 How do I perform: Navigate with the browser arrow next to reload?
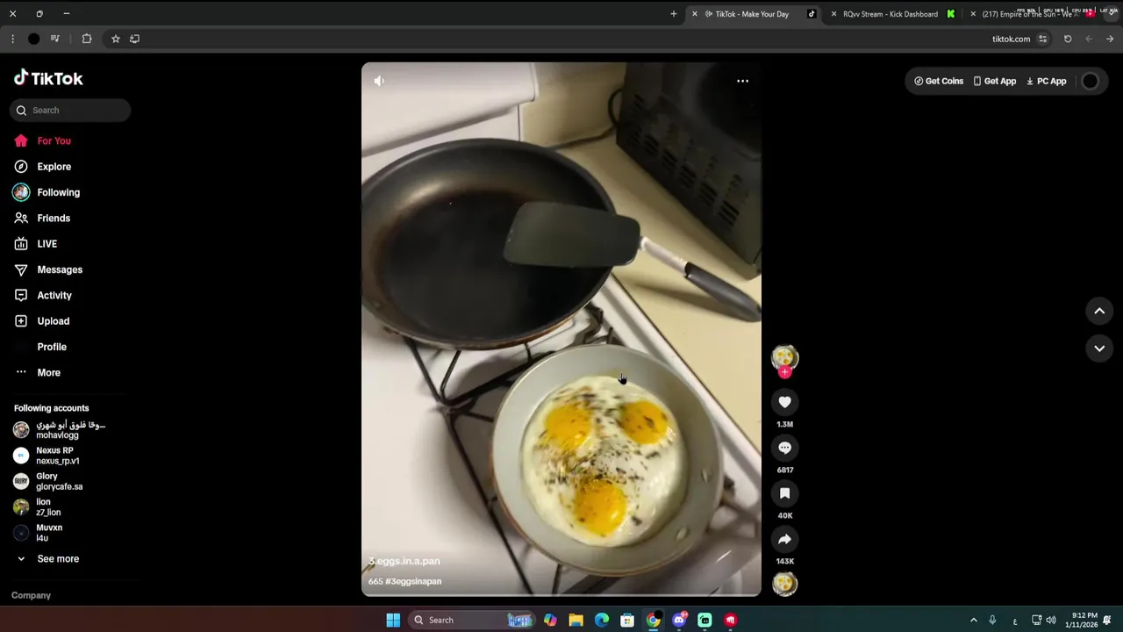(1089, 39)
